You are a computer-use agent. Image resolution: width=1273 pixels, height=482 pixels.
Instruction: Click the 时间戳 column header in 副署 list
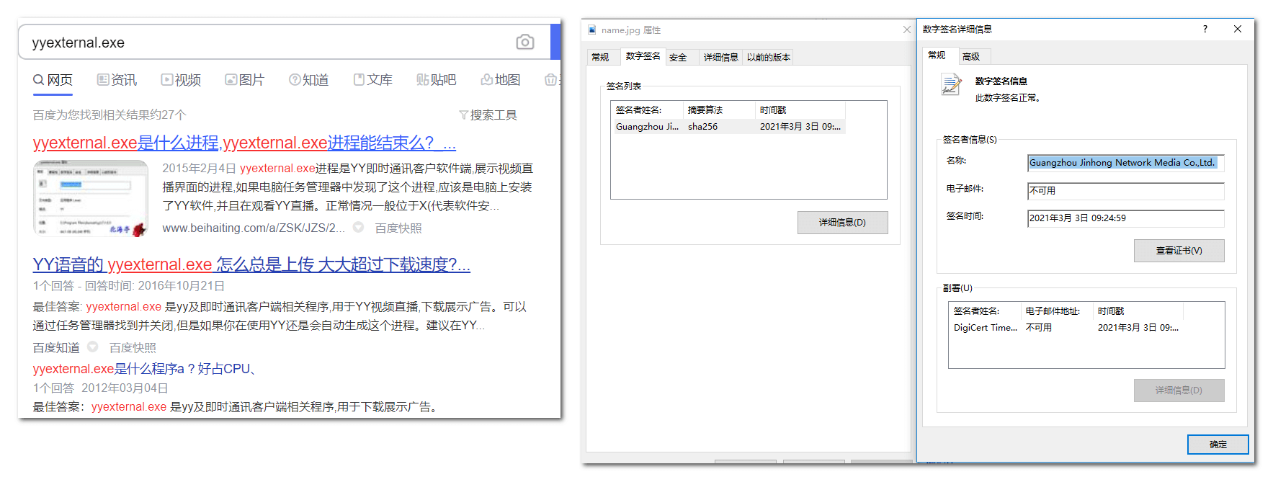click(1138, 311)
